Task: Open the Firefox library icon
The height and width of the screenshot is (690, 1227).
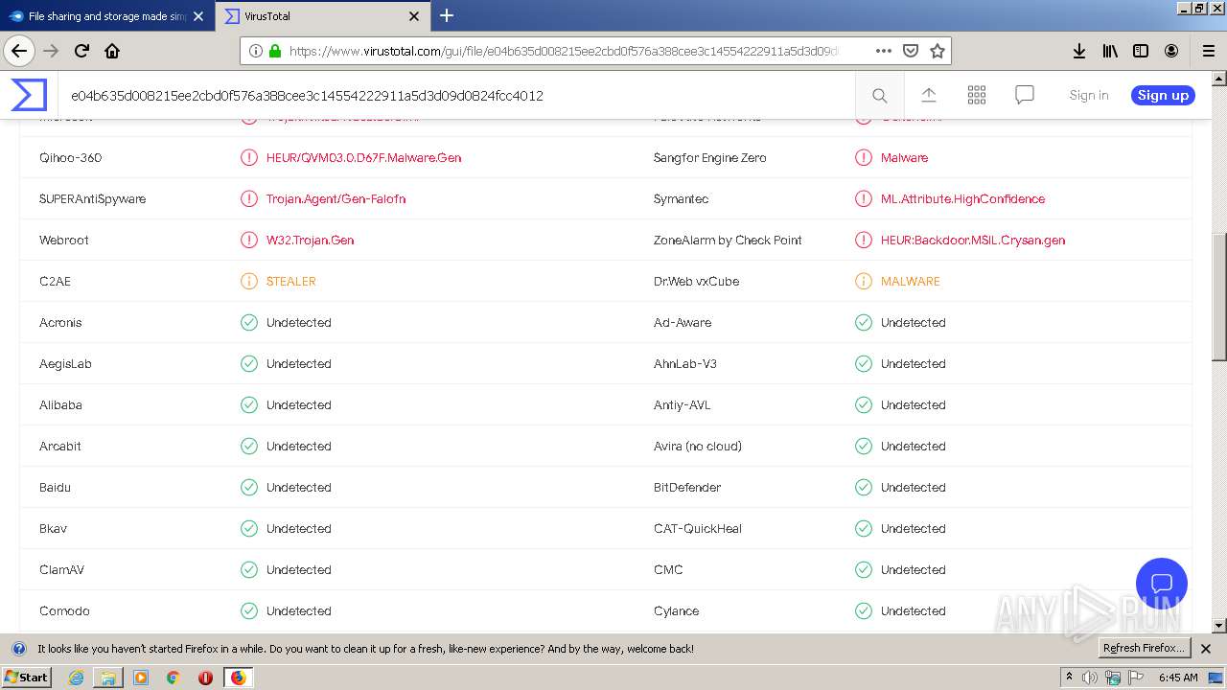Action: (1110, 51)
